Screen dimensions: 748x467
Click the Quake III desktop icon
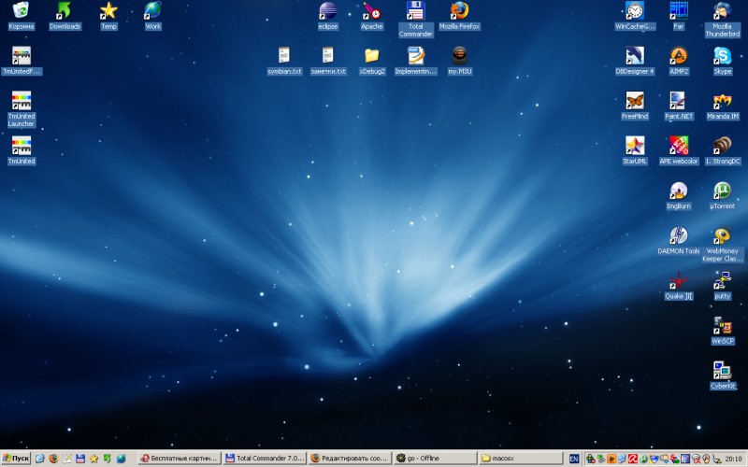pos(679,280)
